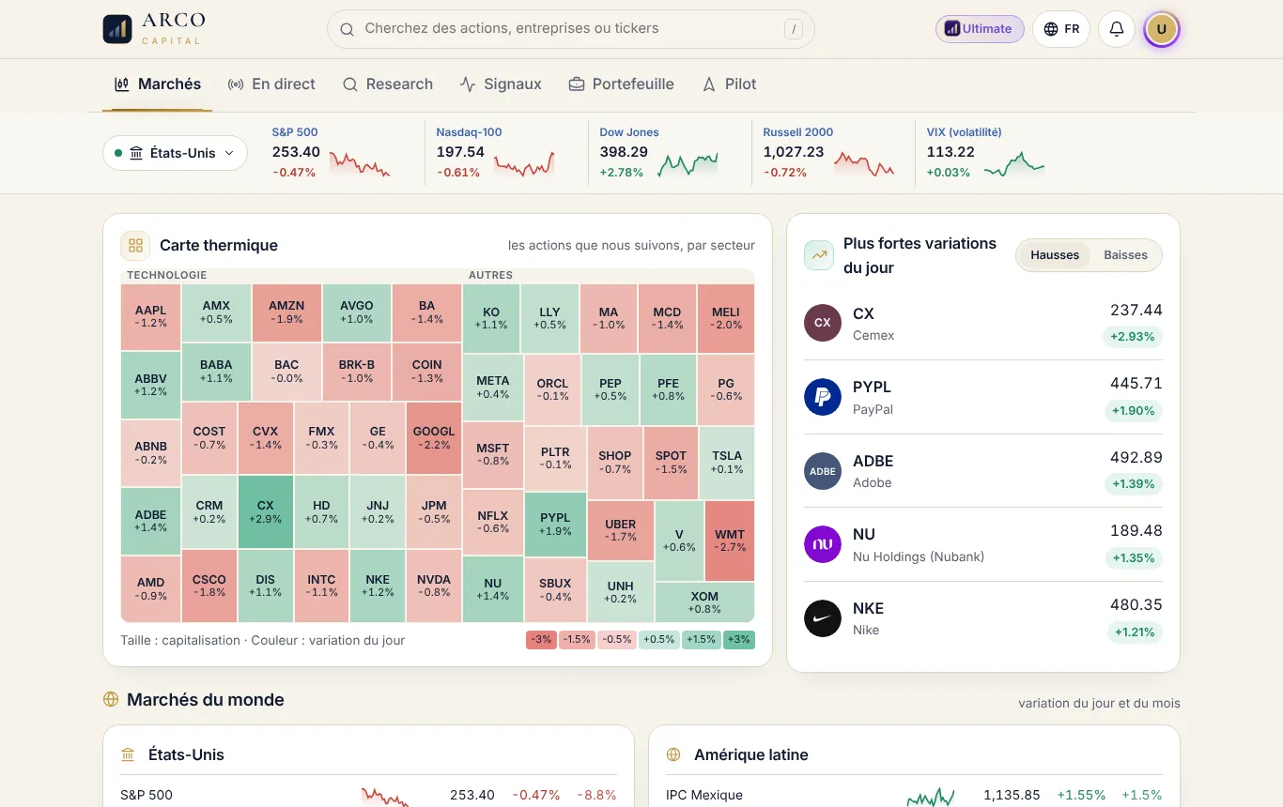Select the TSLA heatmap tile
This screenshot has height=807, width=1283.
[727, 463]
